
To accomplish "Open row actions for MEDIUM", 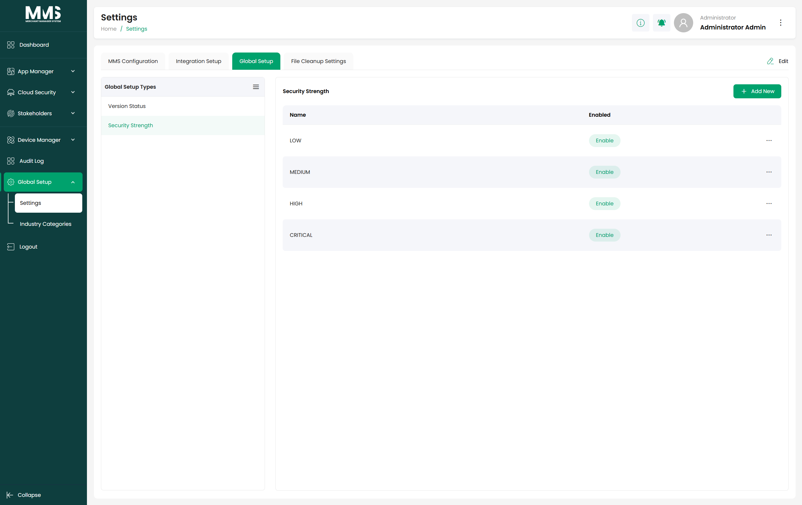I will coord(769,172).
